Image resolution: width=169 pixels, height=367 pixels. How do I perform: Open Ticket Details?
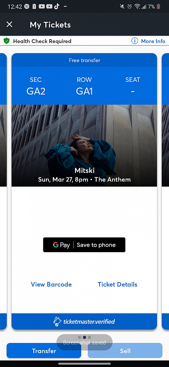(x=117, y=284)
